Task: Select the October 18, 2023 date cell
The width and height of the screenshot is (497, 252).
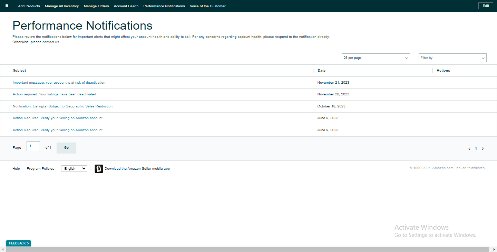Action: tap(331, 106)
